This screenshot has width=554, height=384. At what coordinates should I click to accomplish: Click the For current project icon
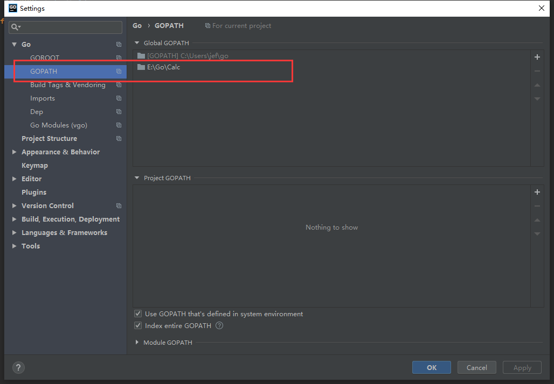pos(208,26)
